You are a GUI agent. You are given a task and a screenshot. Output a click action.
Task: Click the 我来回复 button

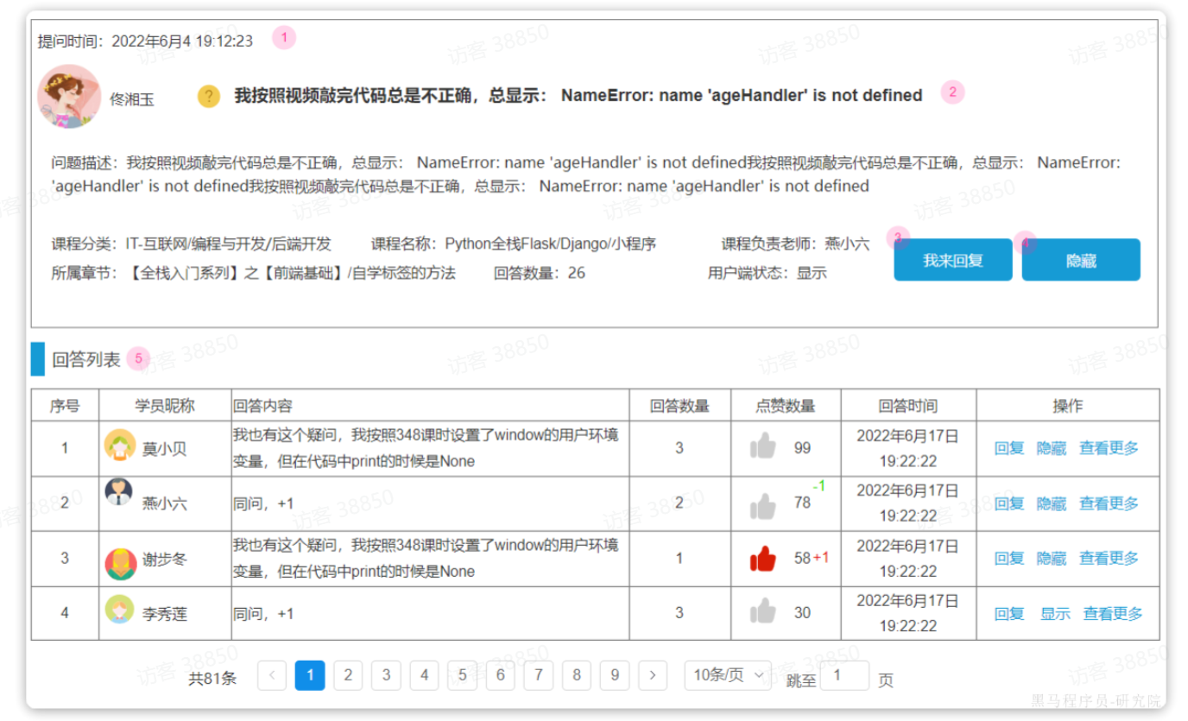(953, 260)
